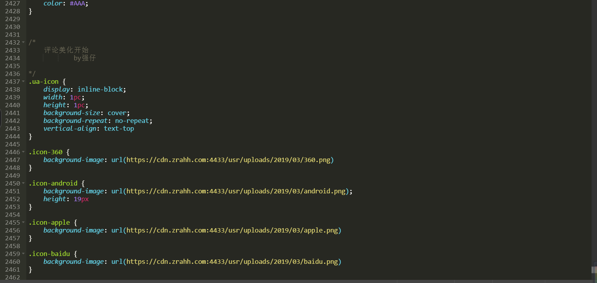Click the side panel handle on left edge
Image resolution: width=597 pixels, height=283 pixels.
coord(1,118)
